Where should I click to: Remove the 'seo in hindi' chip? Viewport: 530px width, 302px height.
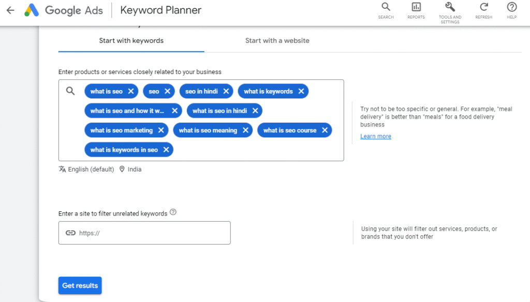tap(226, 91)
